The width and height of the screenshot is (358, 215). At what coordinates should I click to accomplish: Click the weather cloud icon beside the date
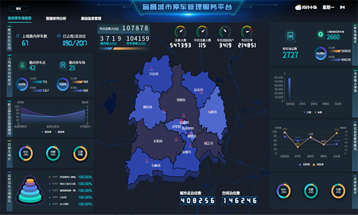pyautogui.click(x=298, y=8)
